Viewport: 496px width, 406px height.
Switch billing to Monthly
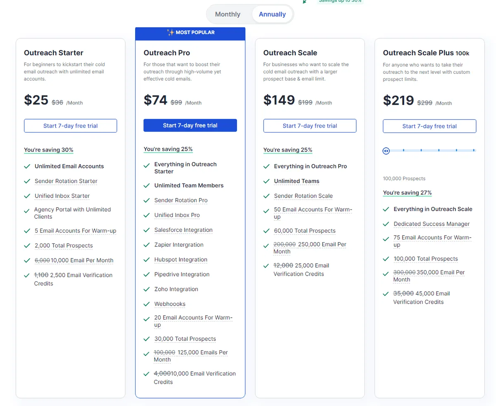coord(228,14)
